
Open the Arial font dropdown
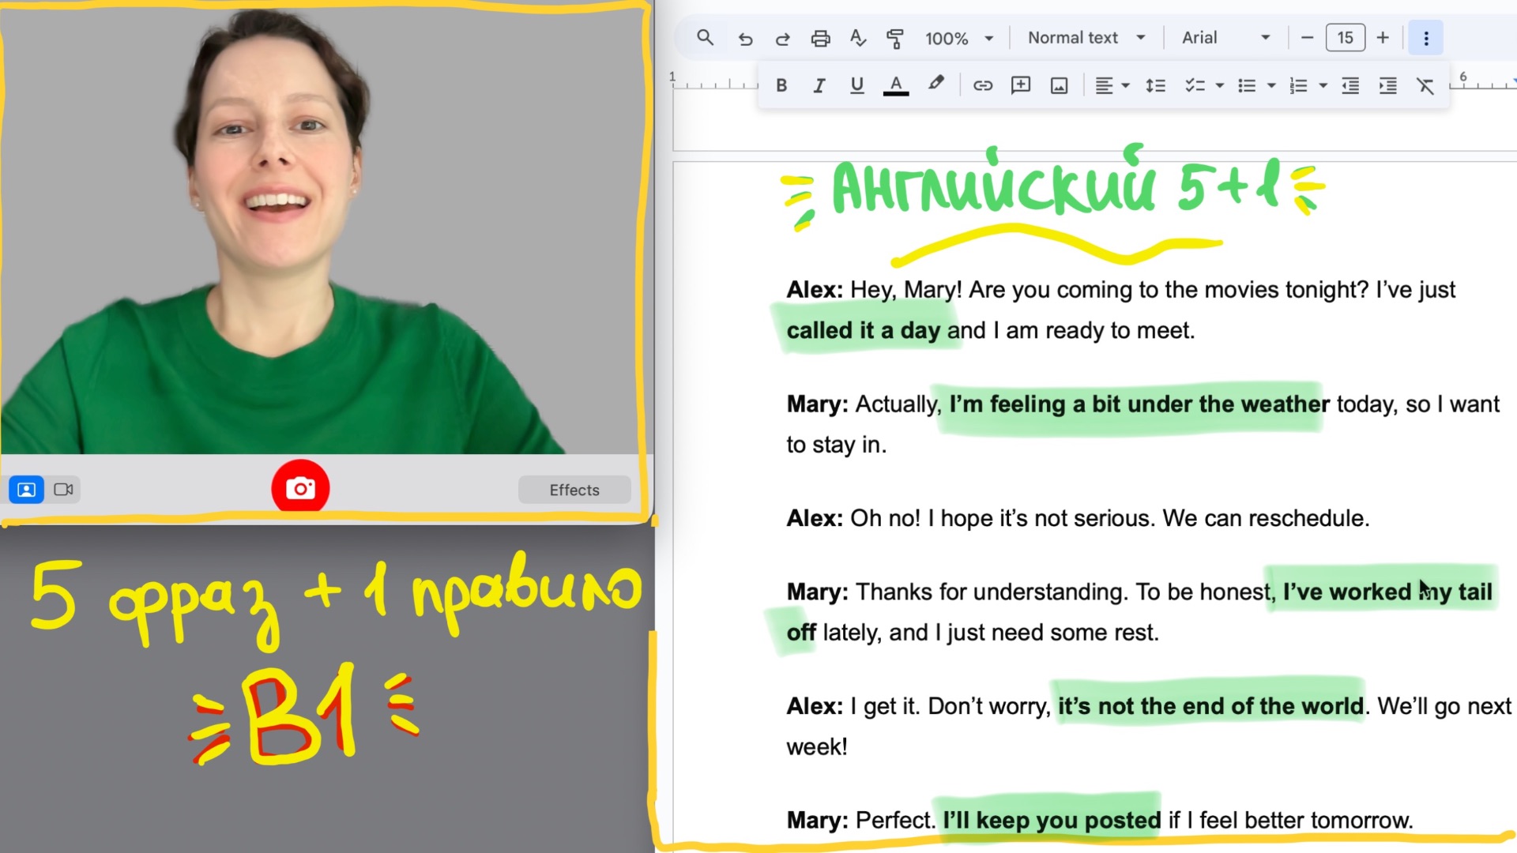(1225, 38)
